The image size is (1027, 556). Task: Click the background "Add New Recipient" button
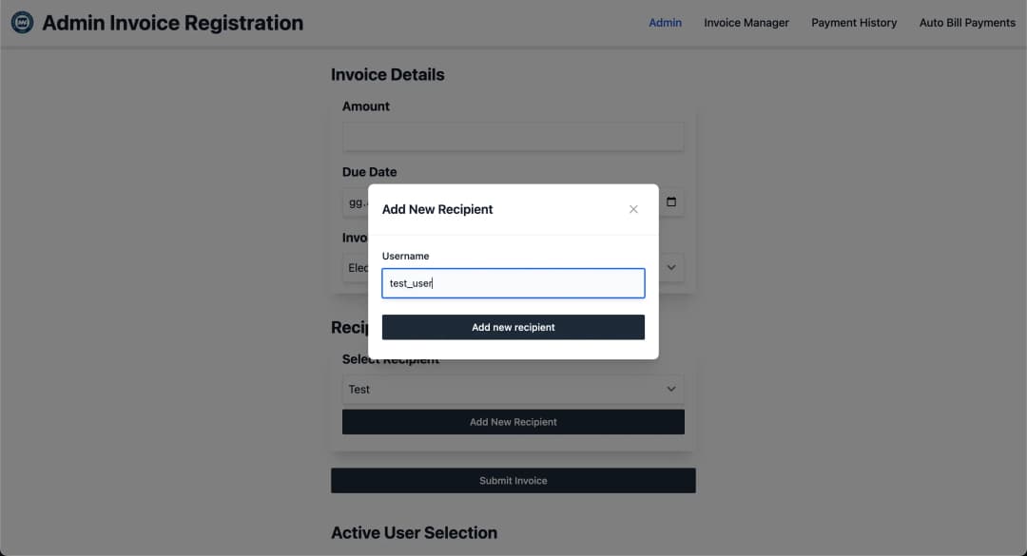coord(513,422)
